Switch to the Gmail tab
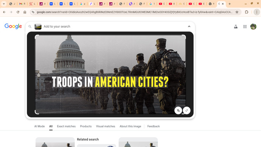This screenshot has height=147, width=261. coord(22,4)
